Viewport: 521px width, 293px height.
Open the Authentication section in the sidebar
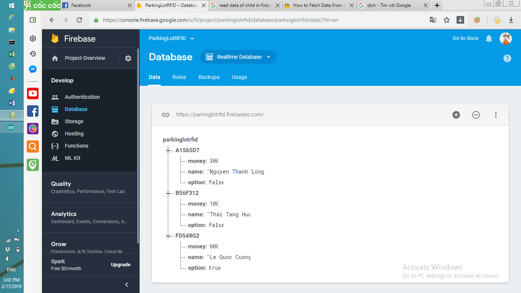[x=81, y=97]
